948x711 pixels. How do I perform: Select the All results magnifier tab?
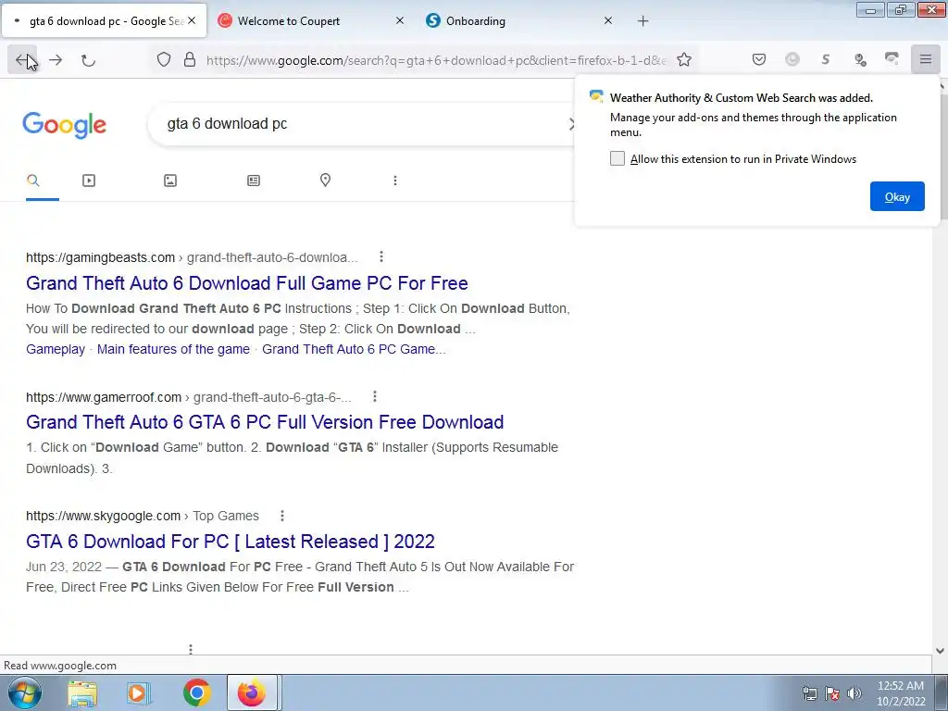point(33,181)
